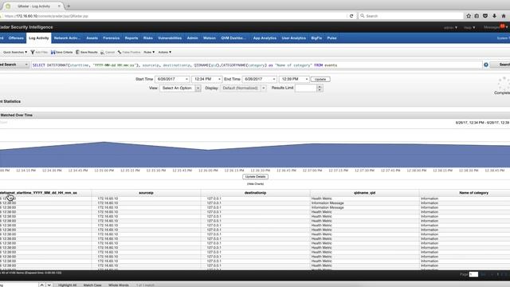Sort by the destinationip column header

click(255, 193)
